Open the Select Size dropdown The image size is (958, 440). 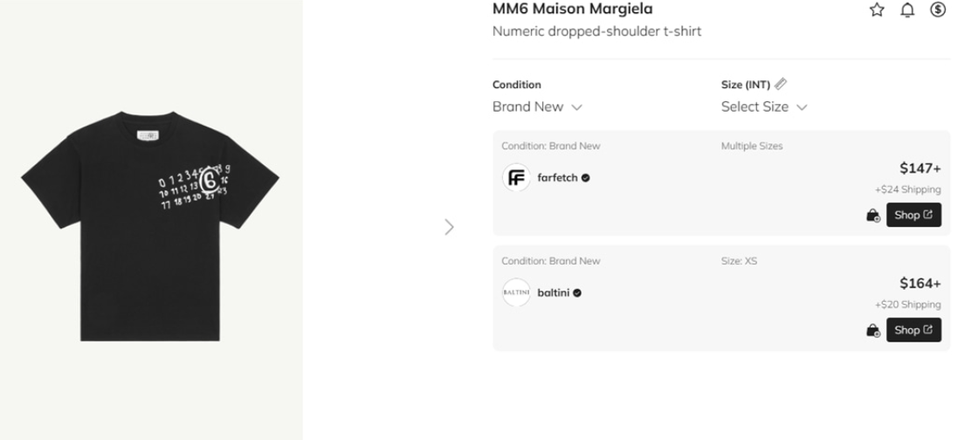coord(763,107)
